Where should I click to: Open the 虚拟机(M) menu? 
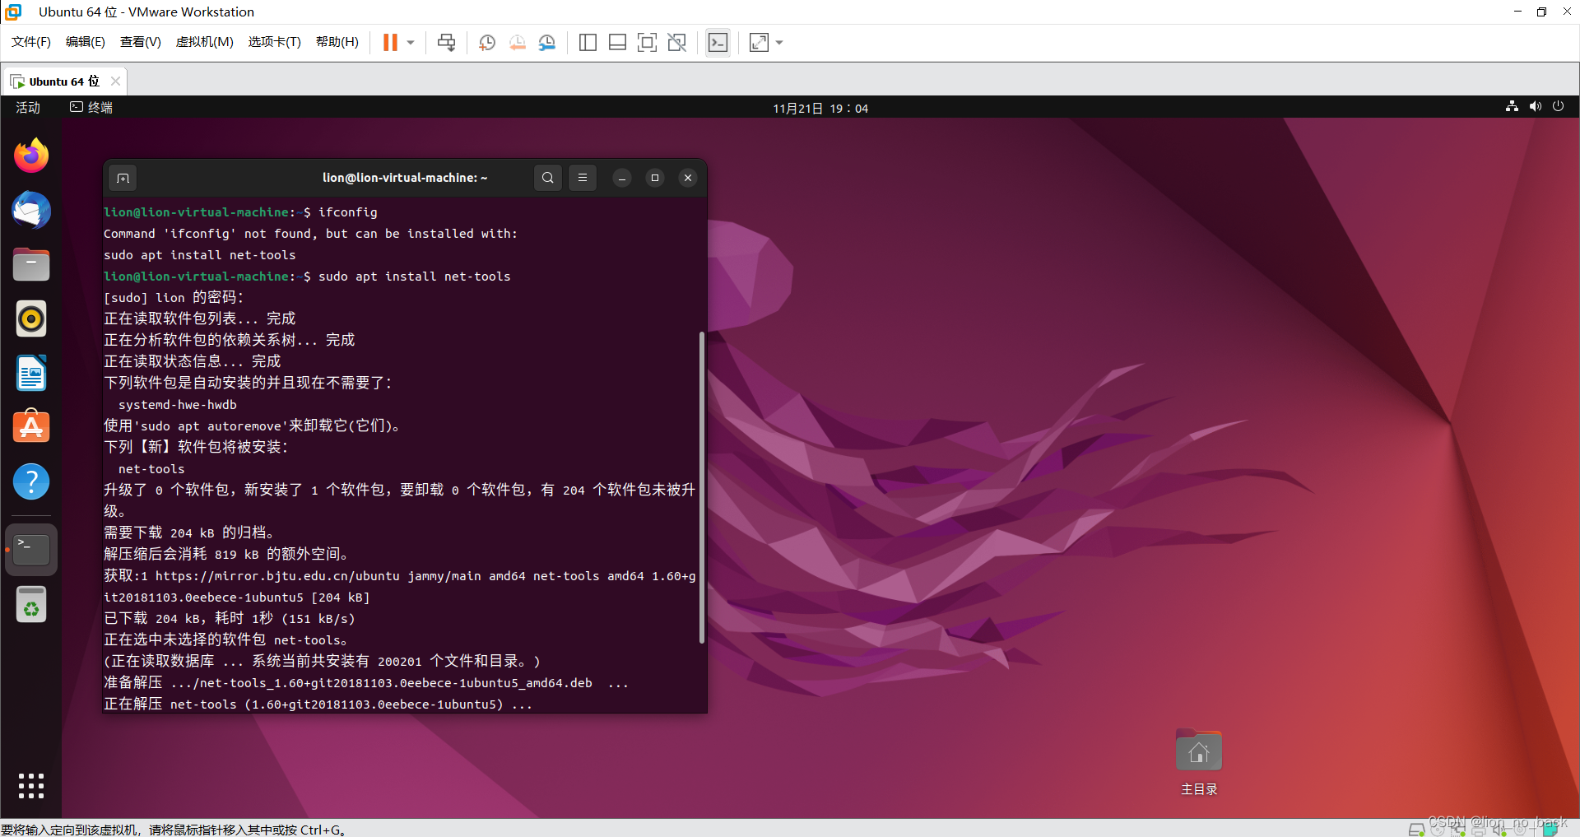point(204,42)
